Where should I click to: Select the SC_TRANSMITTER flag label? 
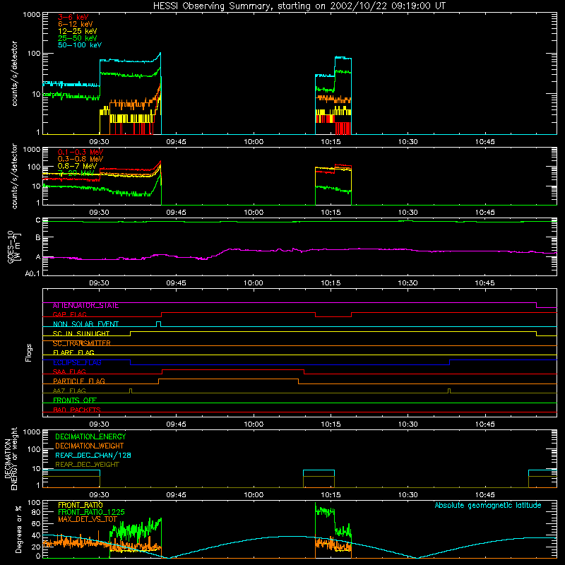pos(82,343)
